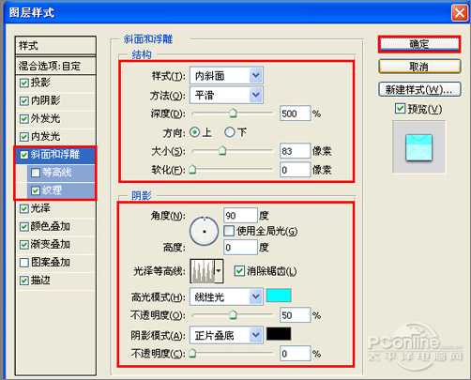Click the 大小 value field showing 83

point(295,151)
